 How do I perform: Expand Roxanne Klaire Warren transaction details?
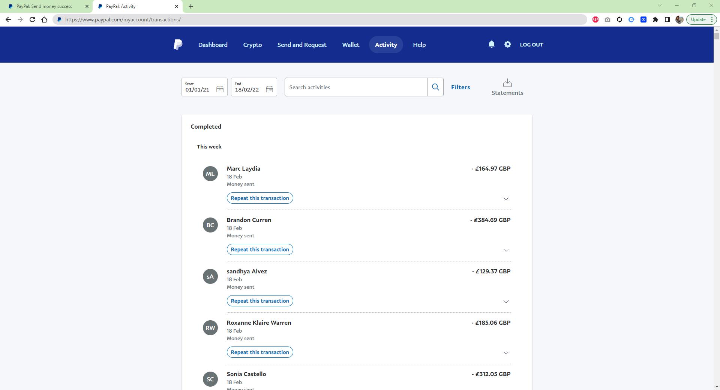[x=505, y=353]
